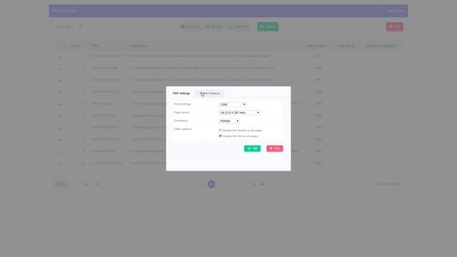Click edit icon for ALADDIN CALENDAR row
The width and height of the screenshot is (457, 257).
point(60,163)
